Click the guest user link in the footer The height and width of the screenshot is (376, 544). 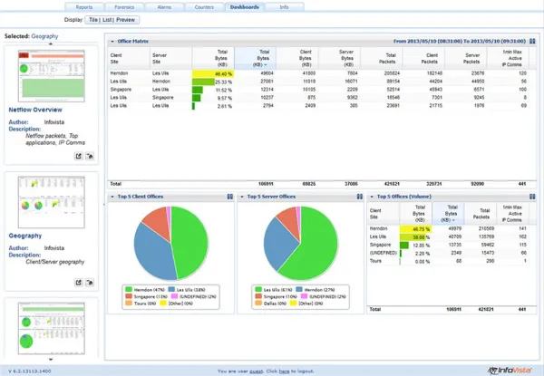[256, 371]
